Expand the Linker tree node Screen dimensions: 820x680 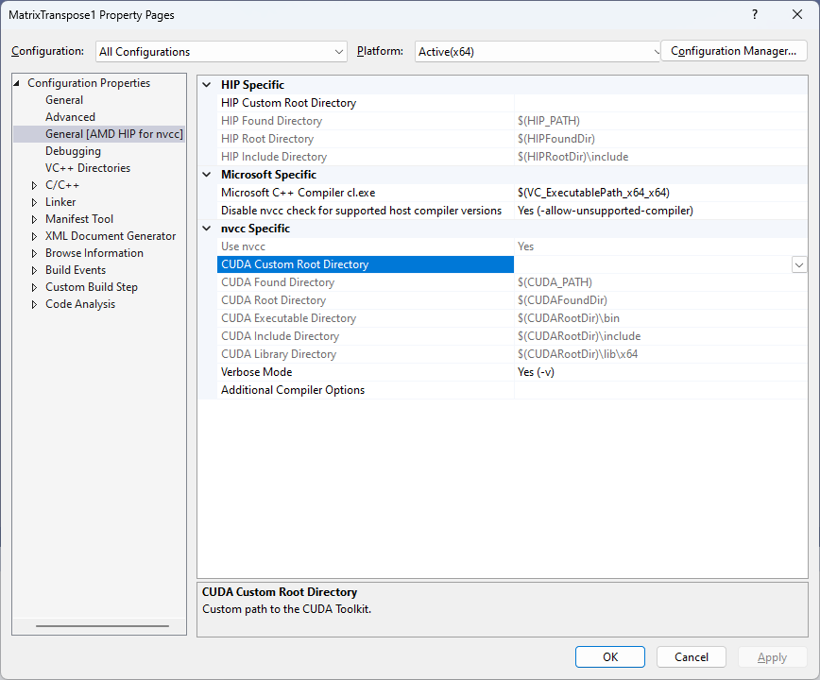coord(35,202)
